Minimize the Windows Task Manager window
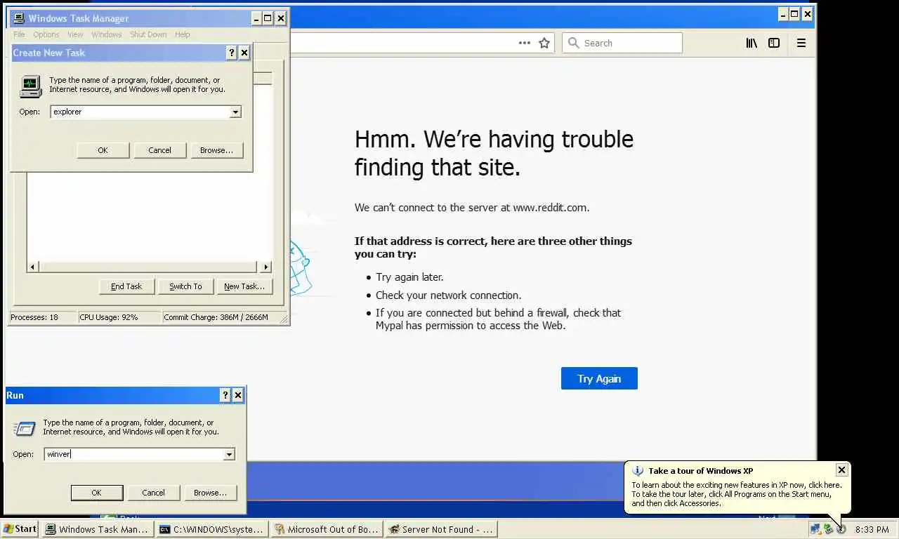 [x=256, y=18]
